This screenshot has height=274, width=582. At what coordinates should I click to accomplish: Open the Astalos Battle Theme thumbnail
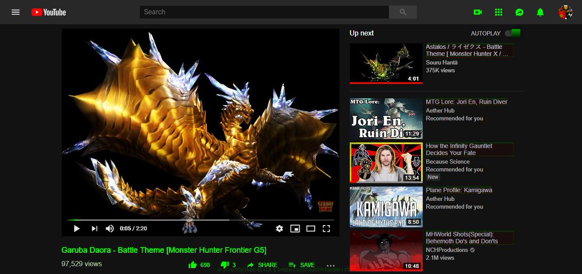coord(386,63)
